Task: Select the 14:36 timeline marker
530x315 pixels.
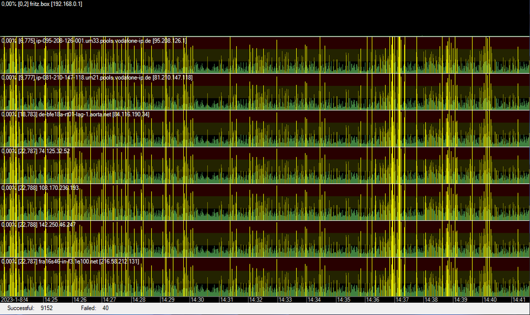Action: [x=372, y=300]
